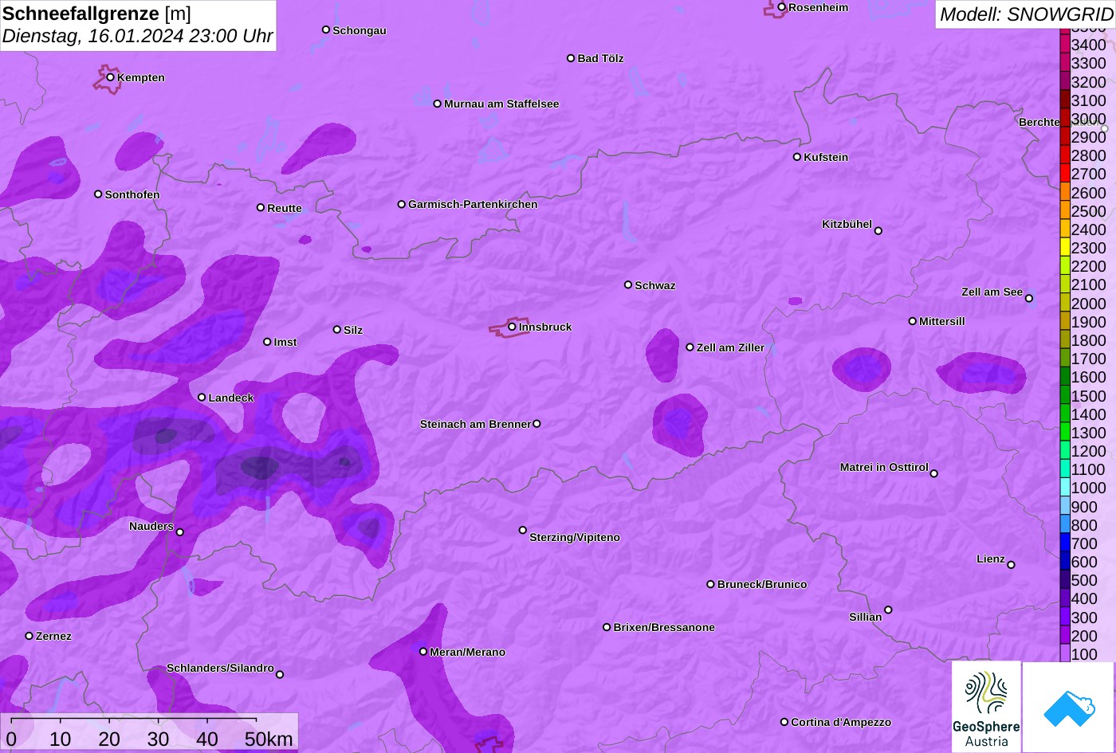Select the Bad Tölz marker dot
This screenshot has width=1116, height=753.
[x=571, y=58]
